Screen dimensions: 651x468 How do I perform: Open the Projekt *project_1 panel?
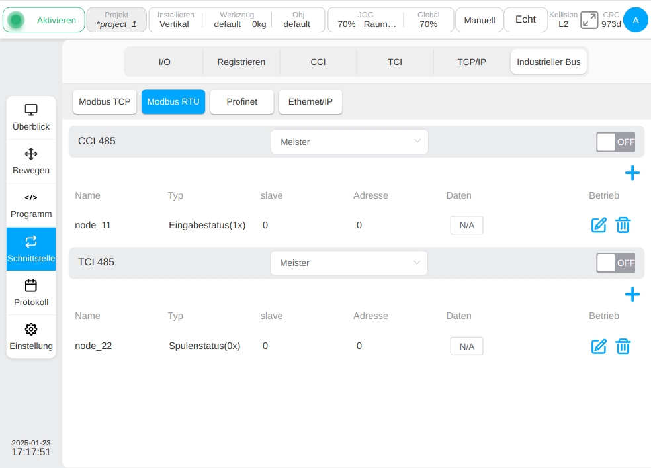[116, 19]
